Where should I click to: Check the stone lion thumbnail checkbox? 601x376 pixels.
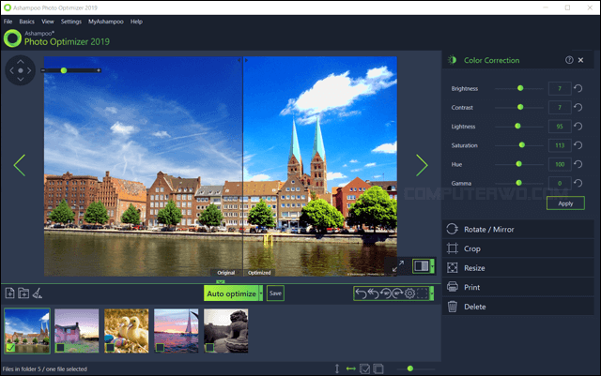(209, 348)
